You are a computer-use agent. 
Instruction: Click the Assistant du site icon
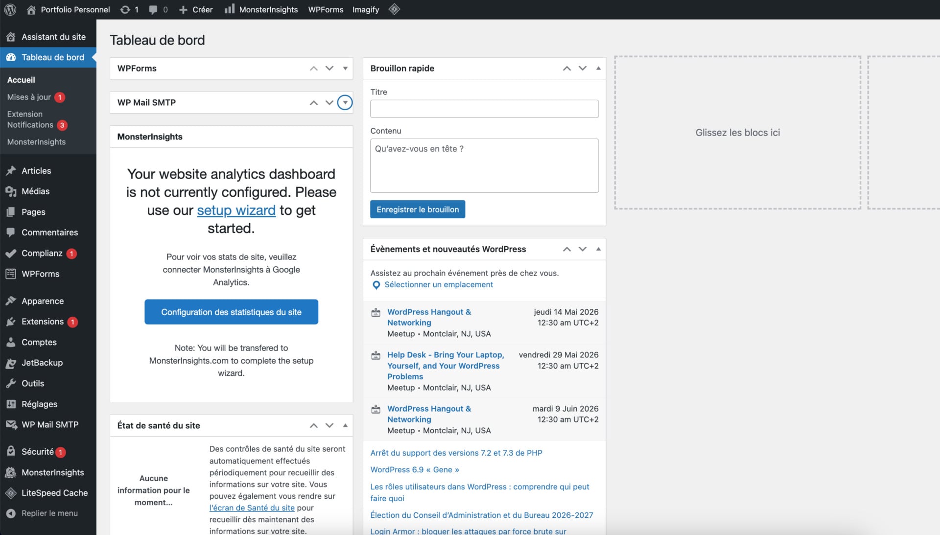pos(11,37)
